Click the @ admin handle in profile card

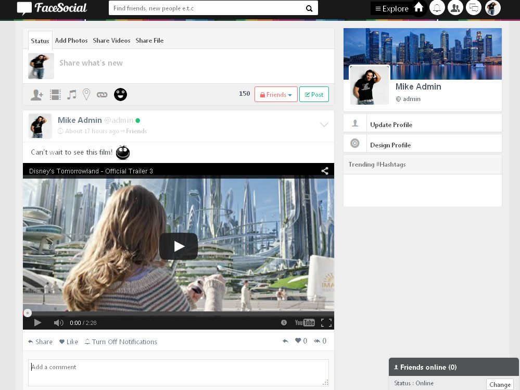click(x=408, y=99)
